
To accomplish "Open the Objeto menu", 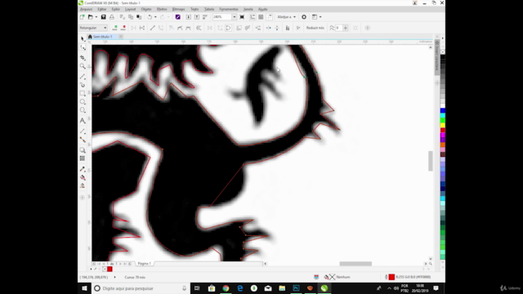I will 146,9.
